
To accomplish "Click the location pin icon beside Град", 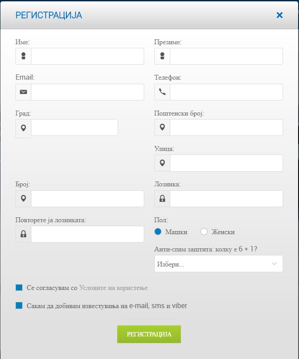I will pyautogui.click(x=23, y=128).
